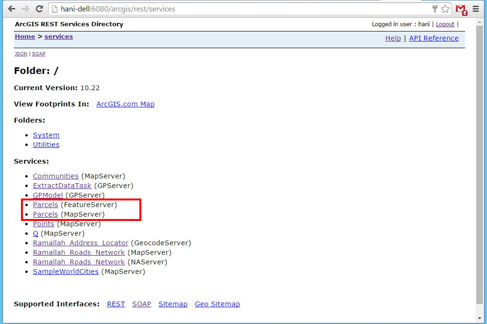Open the Utilities folder
The image size is (487, 324).
pyautogui.click(x=46, y=145)
